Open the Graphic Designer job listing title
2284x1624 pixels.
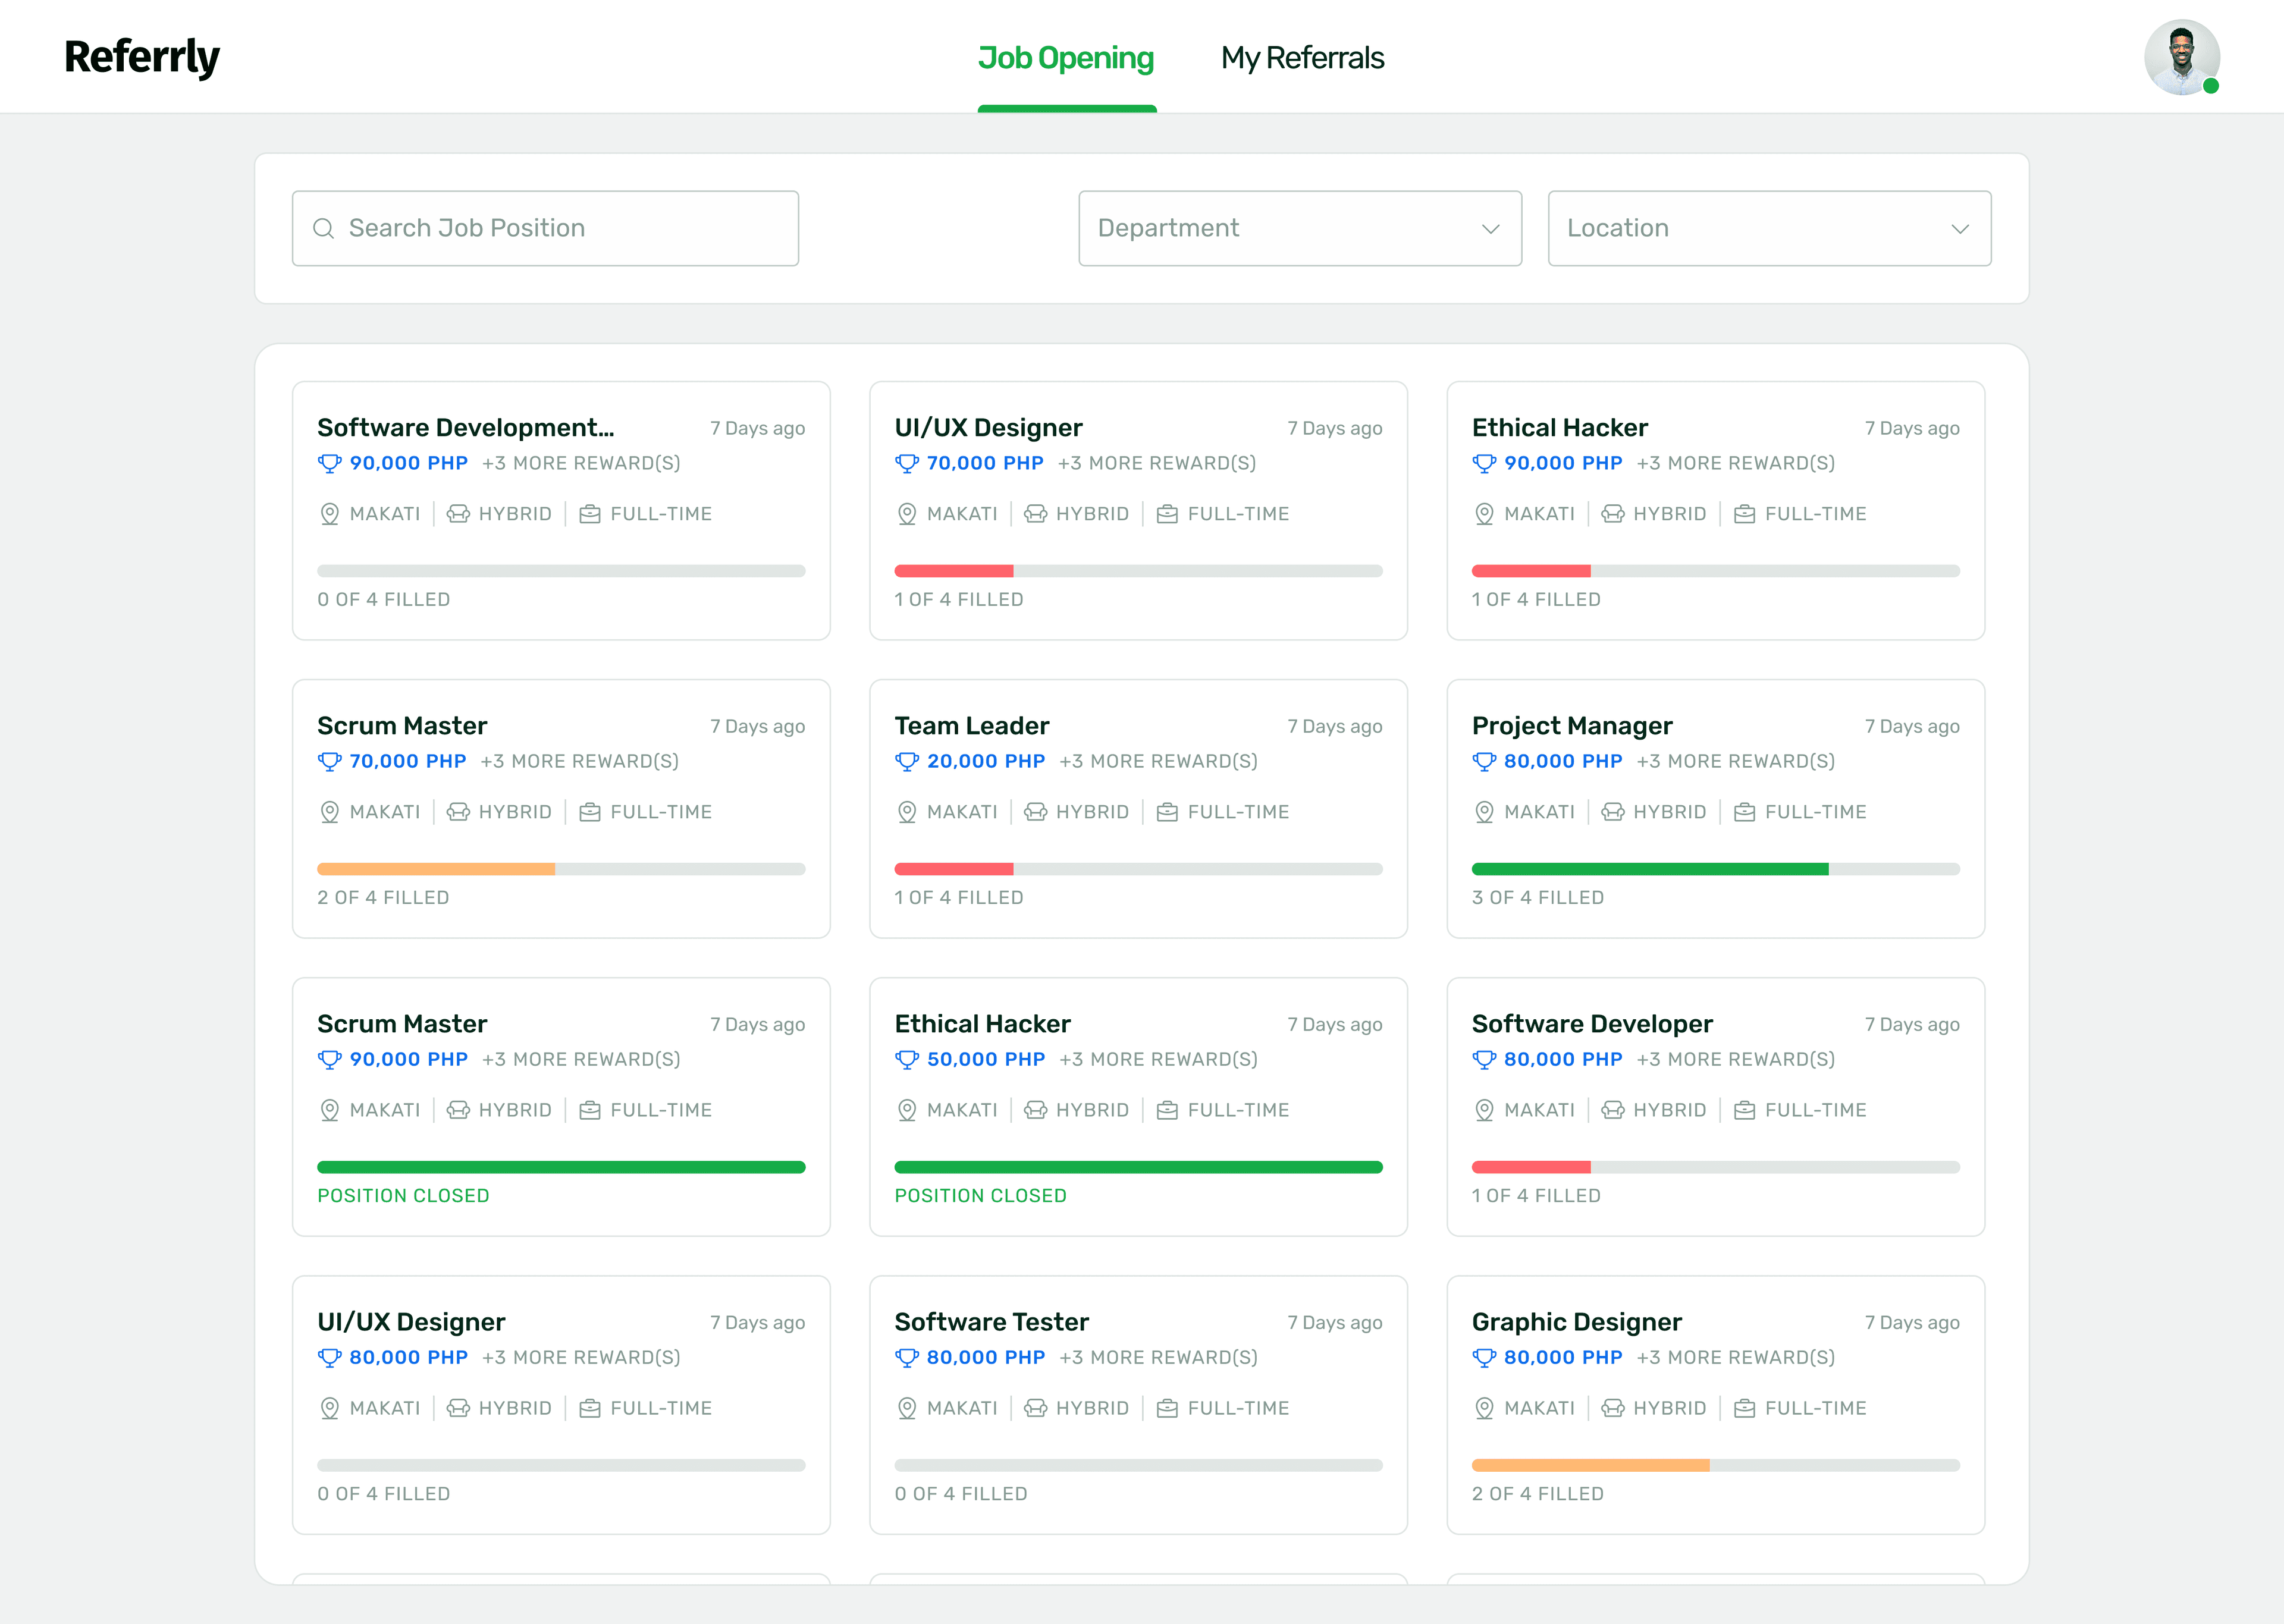pyautogui.click(x=1576, y=1322)
